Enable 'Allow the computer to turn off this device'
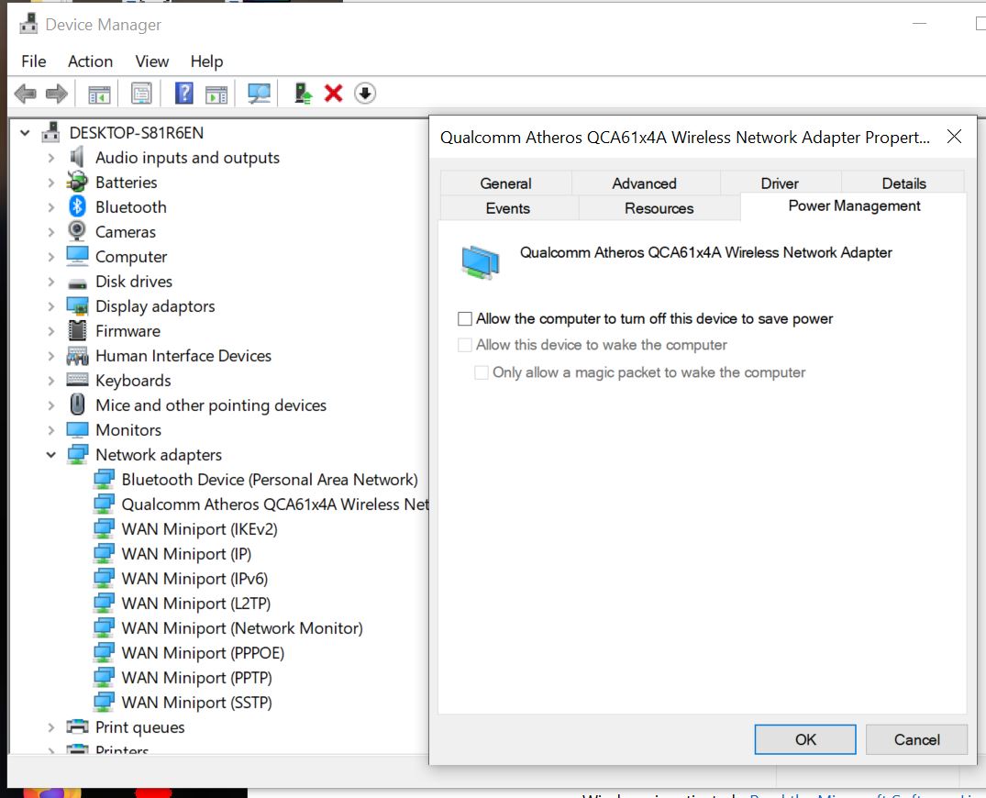 point(465,319)
